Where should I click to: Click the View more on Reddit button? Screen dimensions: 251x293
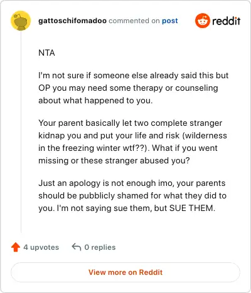point(125,272)
